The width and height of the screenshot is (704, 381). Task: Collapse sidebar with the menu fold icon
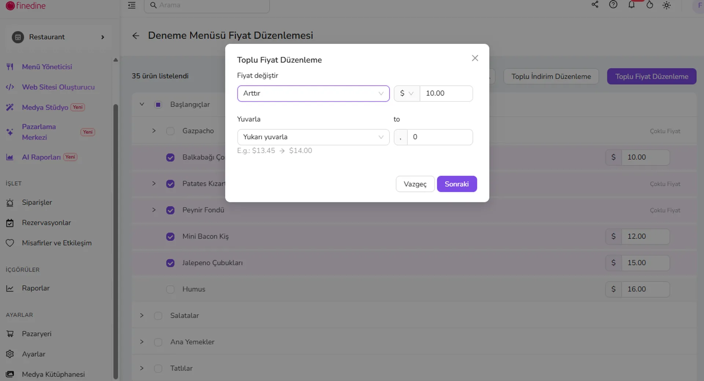(132, 5)
